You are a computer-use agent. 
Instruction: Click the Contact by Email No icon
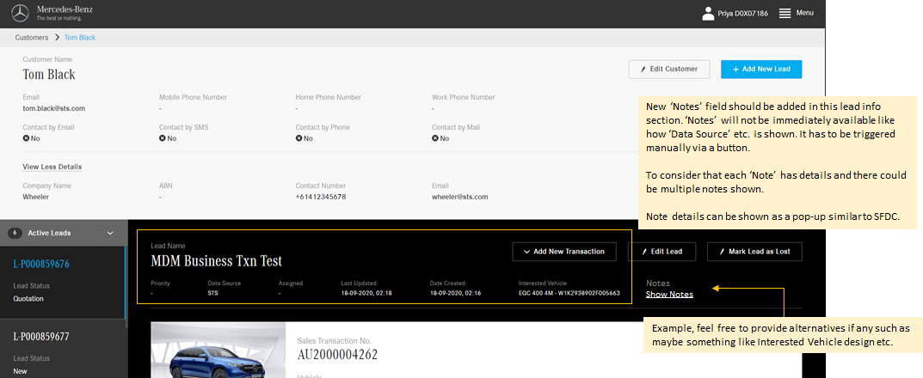26,138
